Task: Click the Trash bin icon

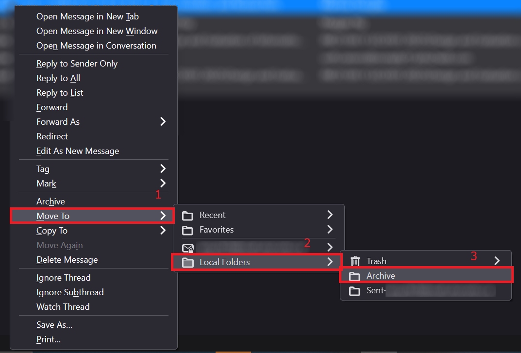Action: [x=355, y=261]
